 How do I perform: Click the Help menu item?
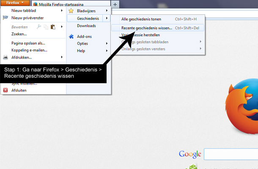[81, 51]
